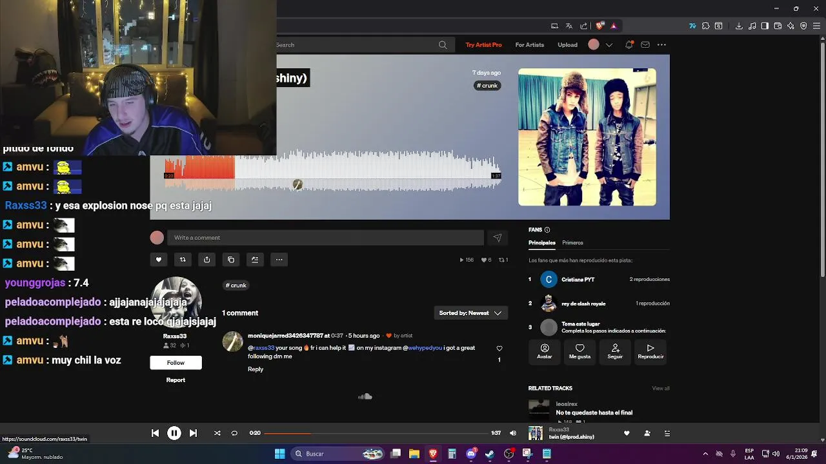Open the FANS info tooltip icon

pyautogui.click(x=547, y=230)
